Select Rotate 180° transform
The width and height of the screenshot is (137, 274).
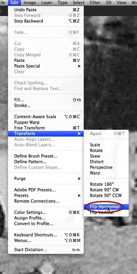coord(106,184)
